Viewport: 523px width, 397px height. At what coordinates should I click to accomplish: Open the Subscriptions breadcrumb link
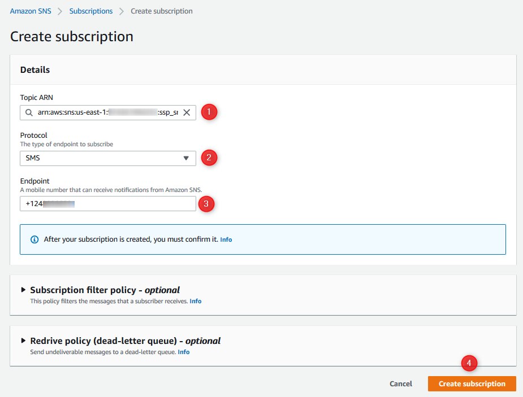91,11
